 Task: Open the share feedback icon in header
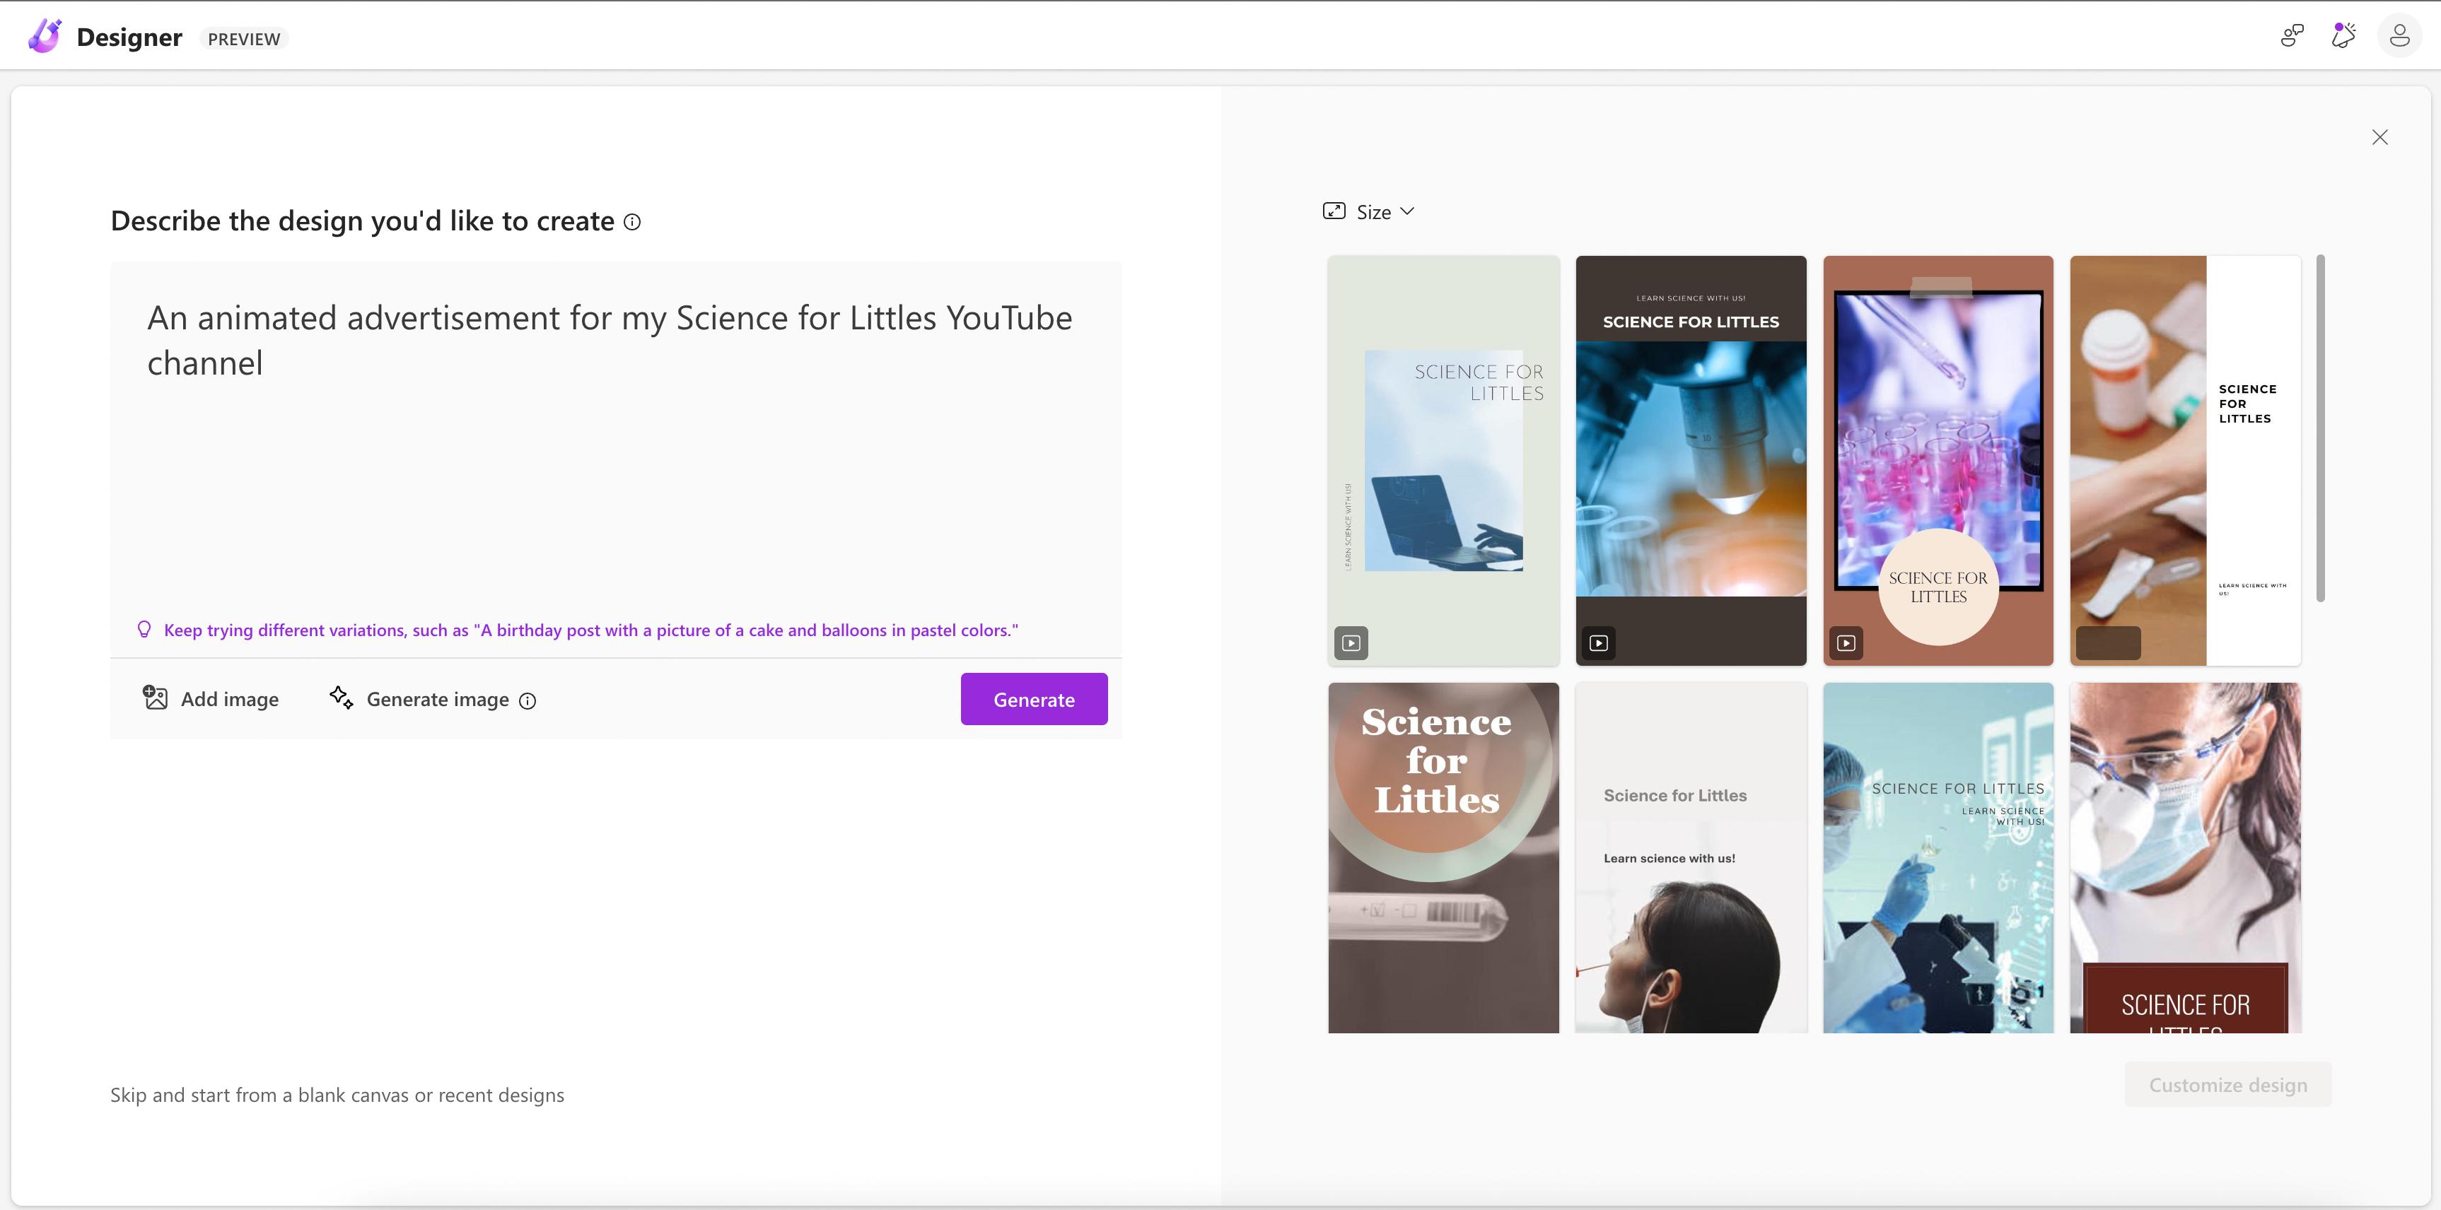coord(2291,37)
